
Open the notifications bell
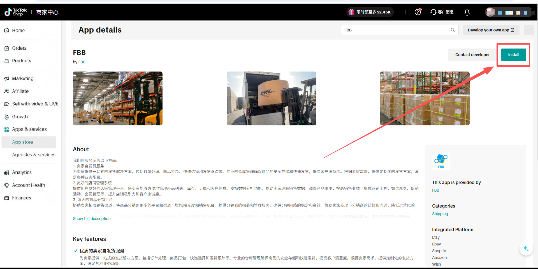(467, 12)
